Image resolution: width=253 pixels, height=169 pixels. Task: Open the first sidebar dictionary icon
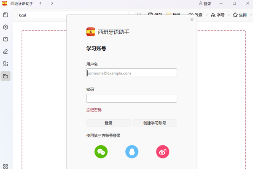coord(5,15)
